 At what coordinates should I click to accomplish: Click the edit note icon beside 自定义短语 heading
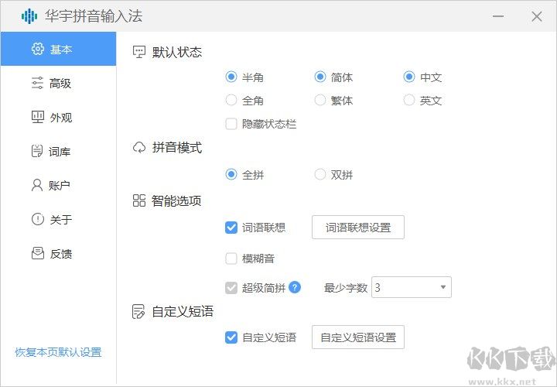pos(138,312)
